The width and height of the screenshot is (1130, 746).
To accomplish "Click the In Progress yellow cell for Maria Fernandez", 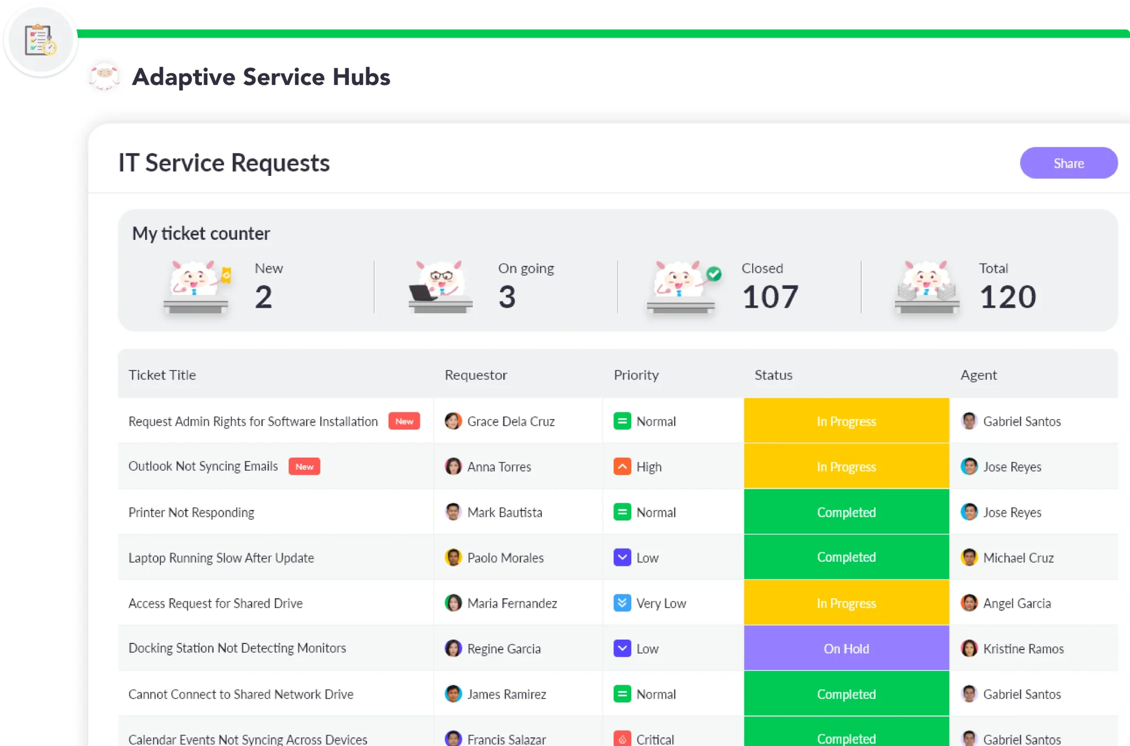I will pos(846,603).
